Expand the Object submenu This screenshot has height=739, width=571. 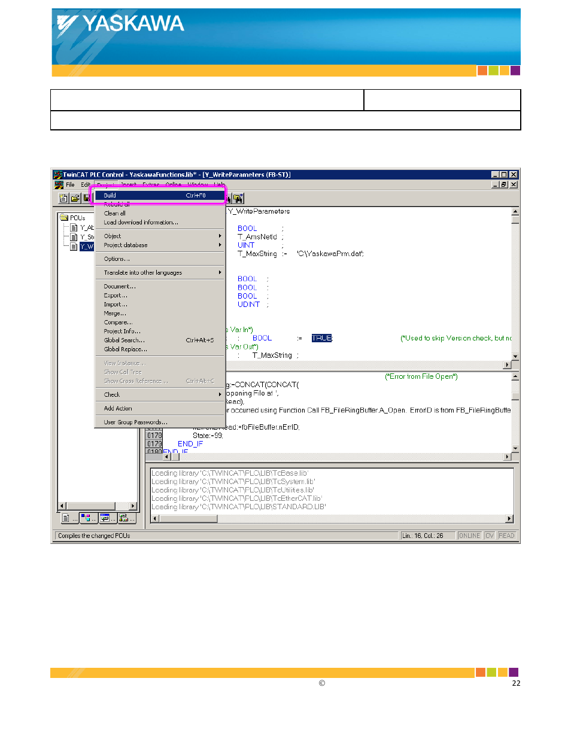coord(160,236)
